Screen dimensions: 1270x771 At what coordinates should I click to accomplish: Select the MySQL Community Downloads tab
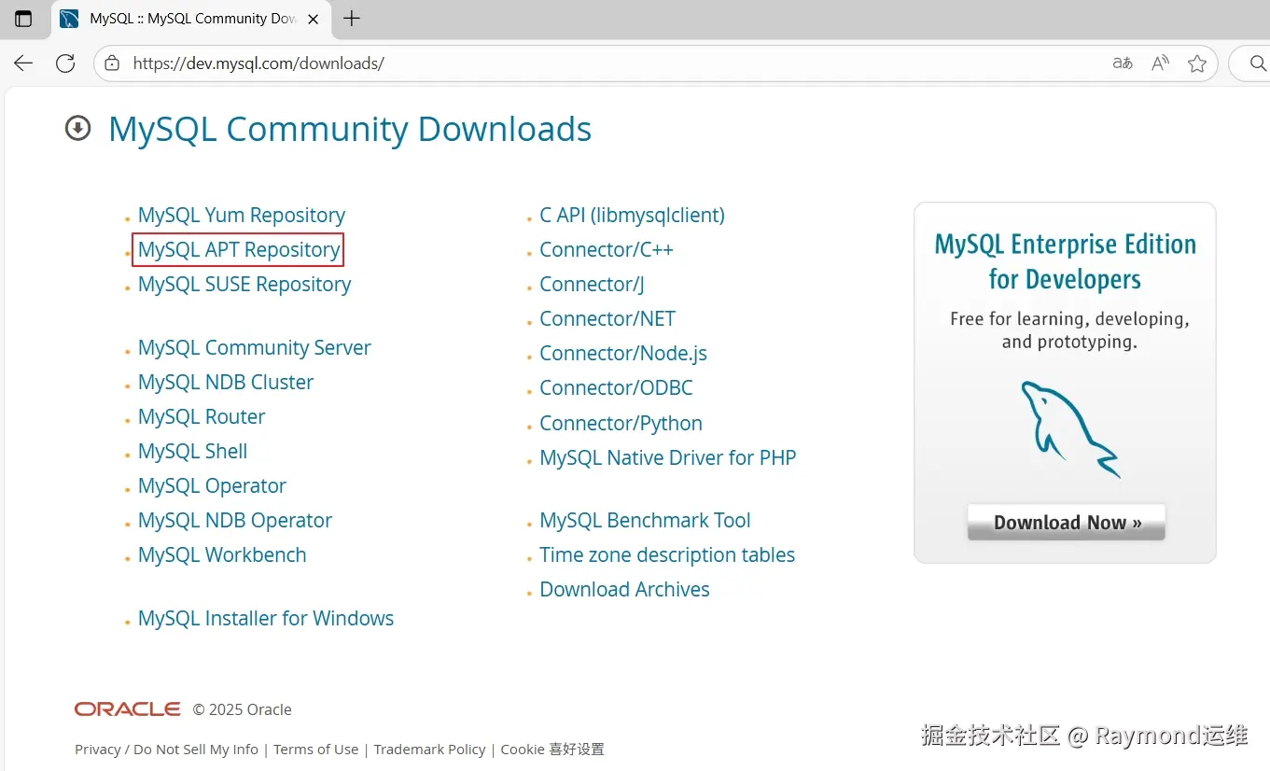pyautogui.click(x=191, y=19)
